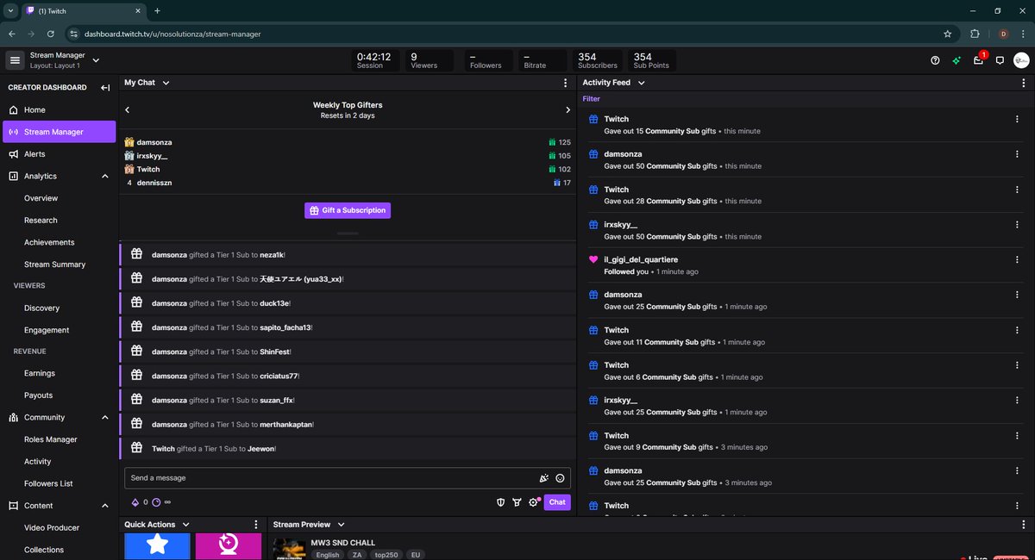
Task: Select Alerts in the sidebar
Action: tap(59, 154)
